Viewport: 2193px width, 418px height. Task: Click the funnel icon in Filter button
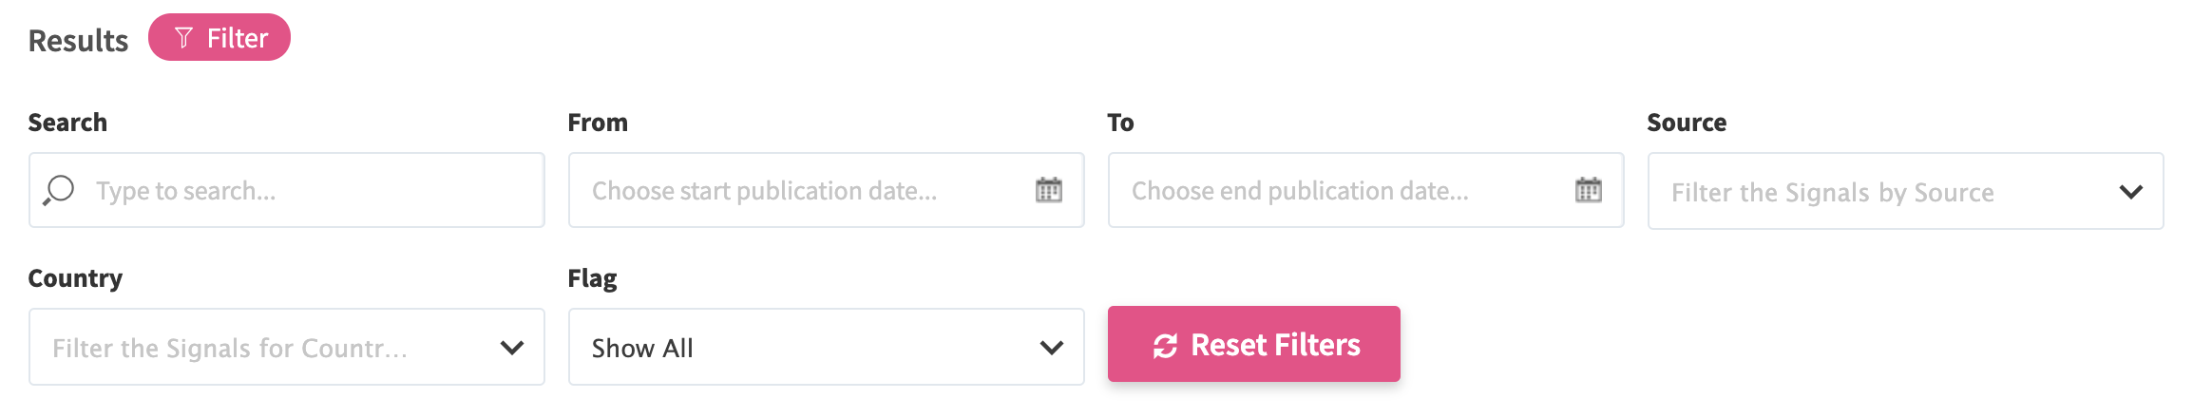tap(184, 38)
